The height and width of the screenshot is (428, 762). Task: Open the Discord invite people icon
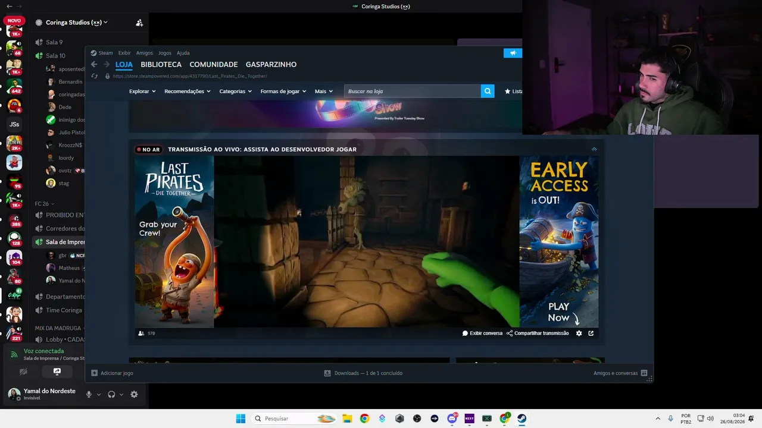[x=139, y=23]
